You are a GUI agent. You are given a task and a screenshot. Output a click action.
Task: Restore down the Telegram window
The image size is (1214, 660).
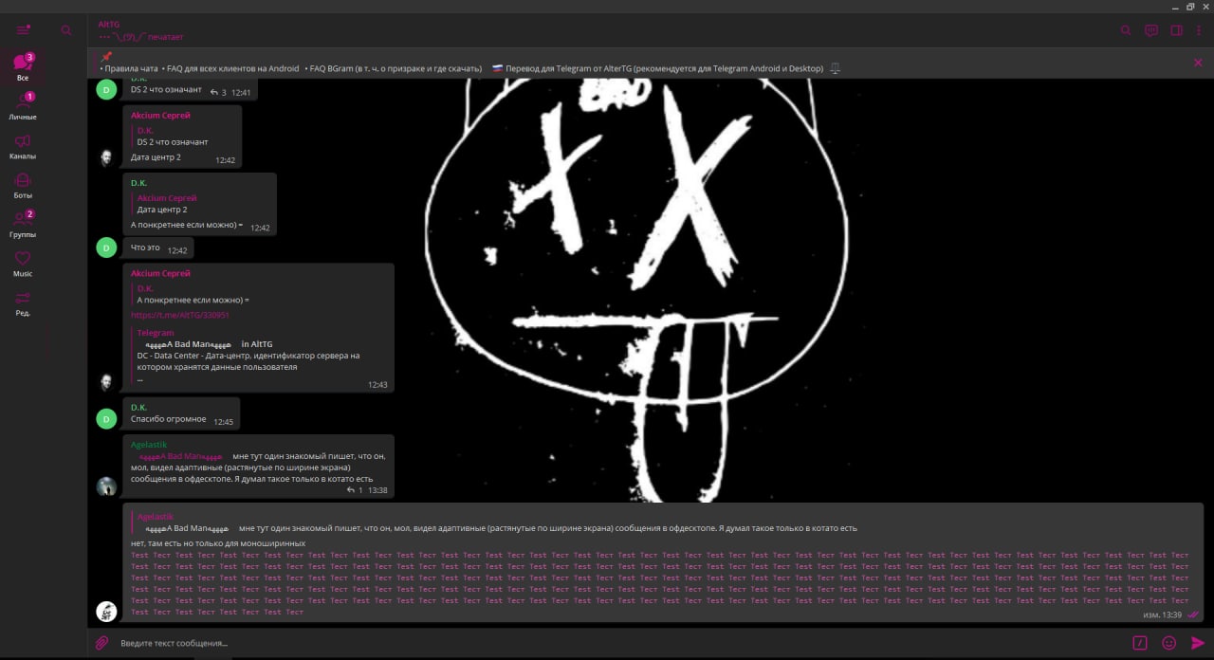pos(1191,7)
